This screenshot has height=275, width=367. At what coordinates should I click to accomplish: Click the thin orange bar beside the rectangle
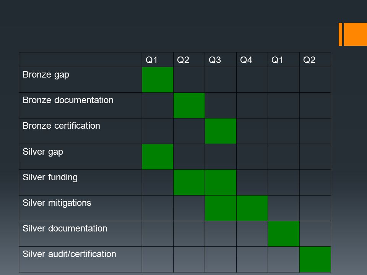pyautogui.click(x=340, y=34)
